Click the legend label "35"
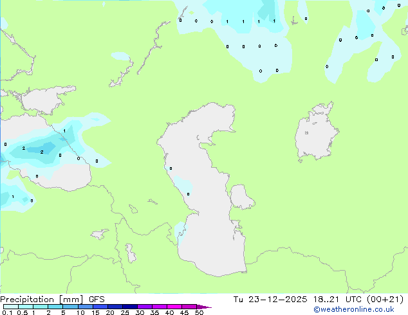Image resolution: width=408 pixels, height=315 pixels. [x=154, y=312]
